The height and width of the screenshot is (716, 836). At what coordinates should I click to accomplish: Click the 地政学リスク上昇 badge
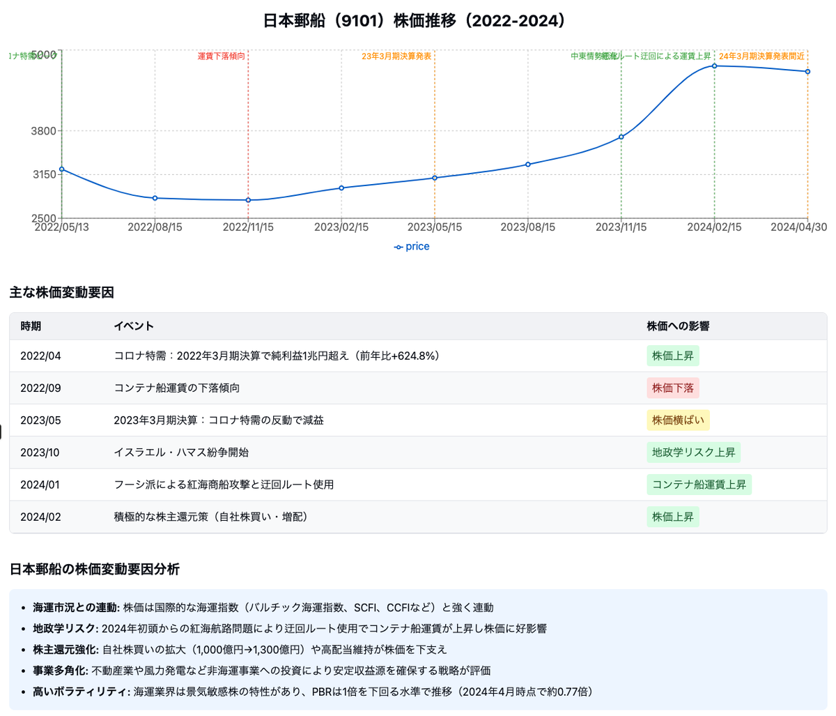tap(693, 452)
